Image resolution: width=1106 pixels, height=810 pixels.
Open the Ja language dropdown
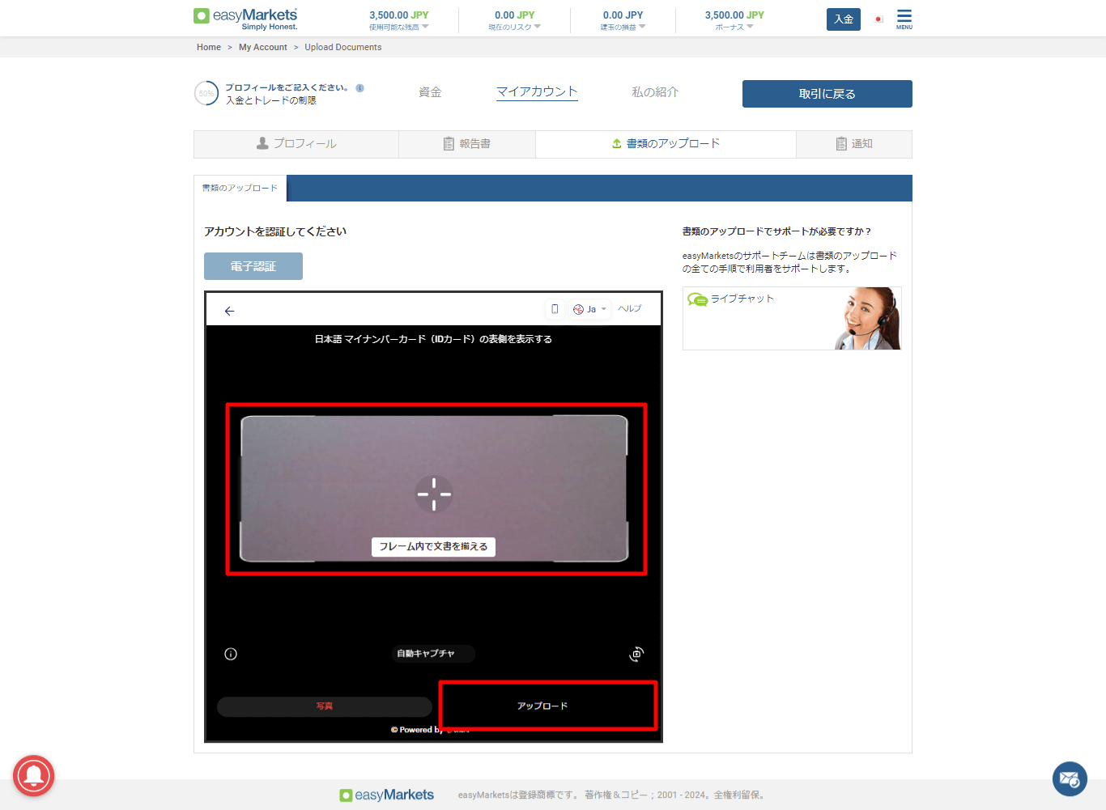(x=589, y=309)
